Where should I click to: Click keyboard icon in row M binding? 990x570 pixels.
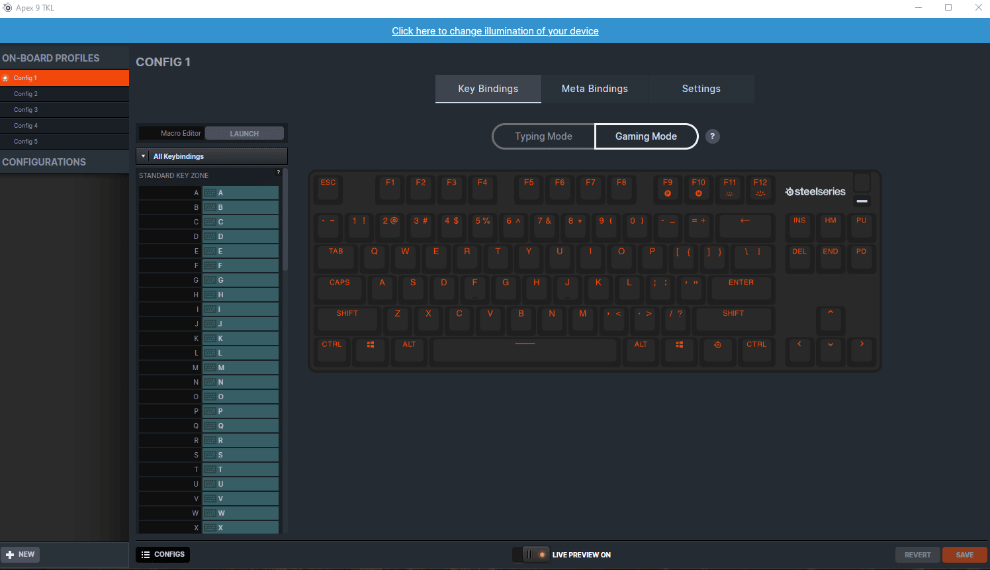(210, 367)
